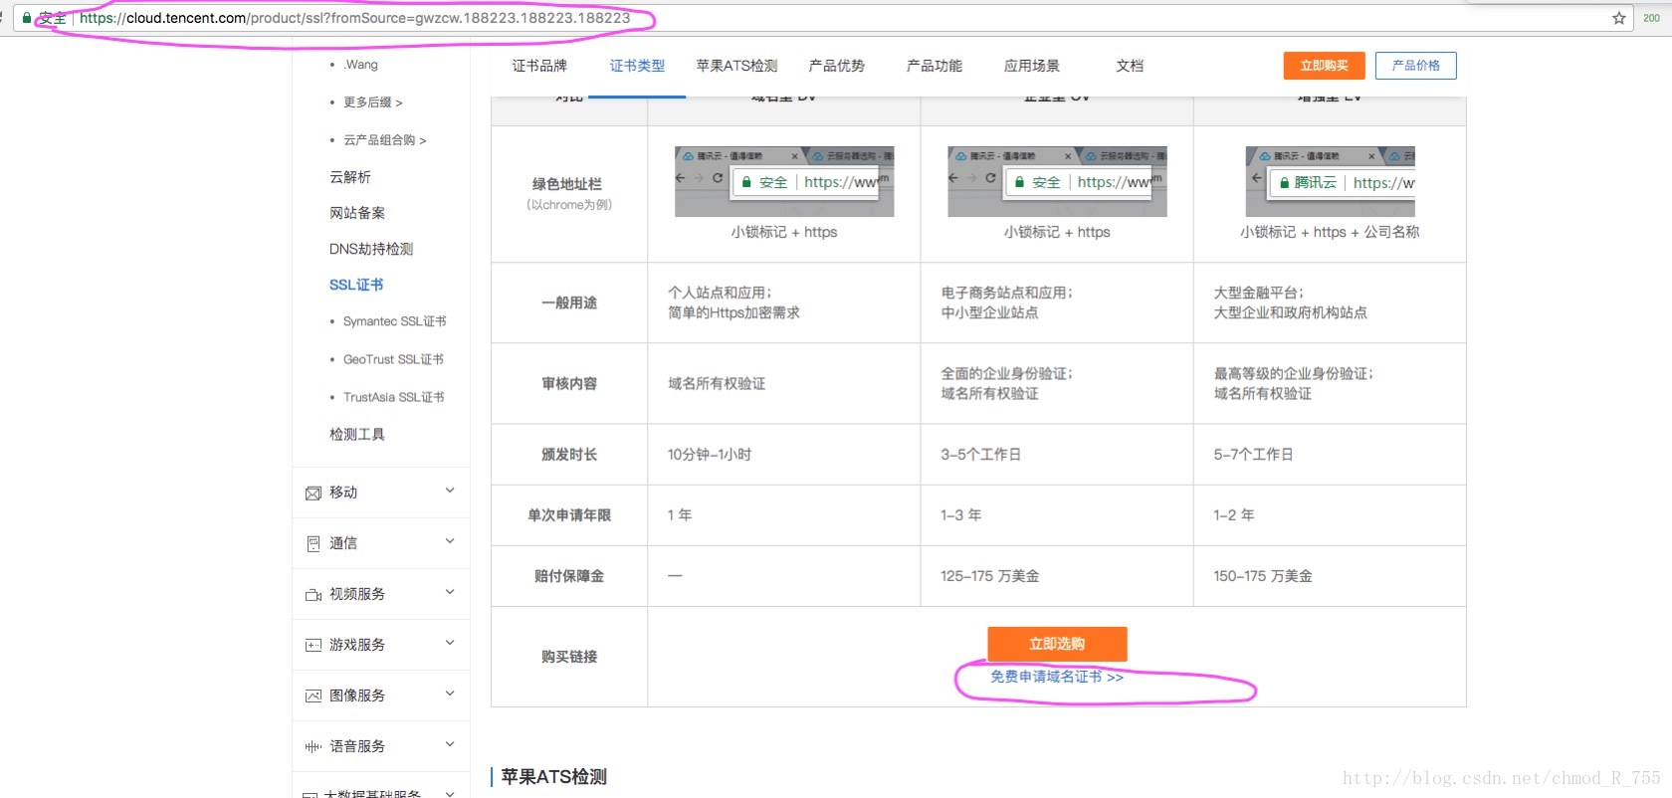Click the 产品价格 button
1672x798 pixels.
coord(1415,66)
